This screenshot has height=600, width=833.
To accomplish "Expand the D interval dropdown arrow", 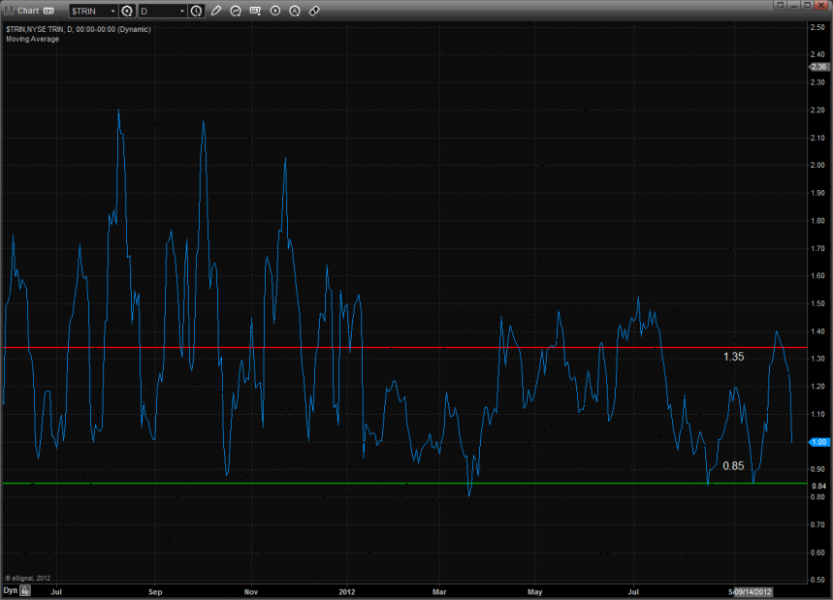I will 181,11.
